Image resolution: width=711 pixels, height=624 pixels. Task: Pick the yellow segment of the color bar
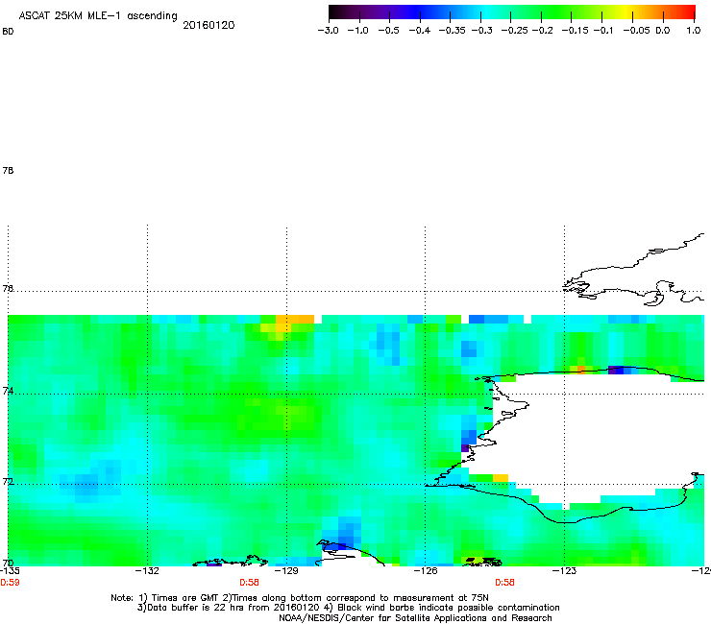pyautogui.click(x=628, y=12)
